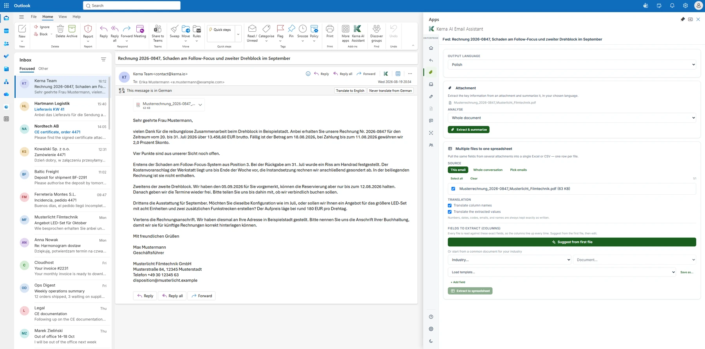Viewport: 705px width, 349px height.
Task: Uncheck the Musterrechnung PDF file checkbox
Action: [x=453, y=189]
